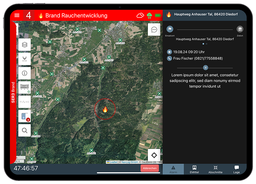Open the MANV sidebar button
Viewport: 256px width, 184px height.
25,102
